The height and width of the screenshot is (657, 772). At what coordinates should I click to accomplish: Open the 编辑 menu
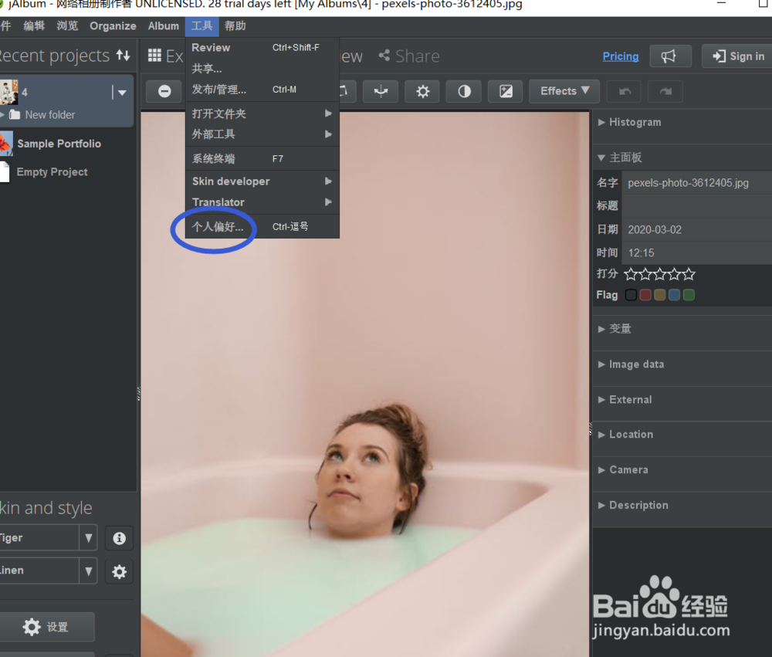34,26
